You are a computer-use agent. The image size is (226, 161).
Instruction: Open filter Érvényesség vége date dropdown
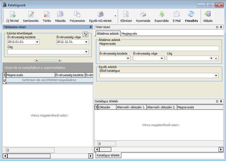pos(86,42)
